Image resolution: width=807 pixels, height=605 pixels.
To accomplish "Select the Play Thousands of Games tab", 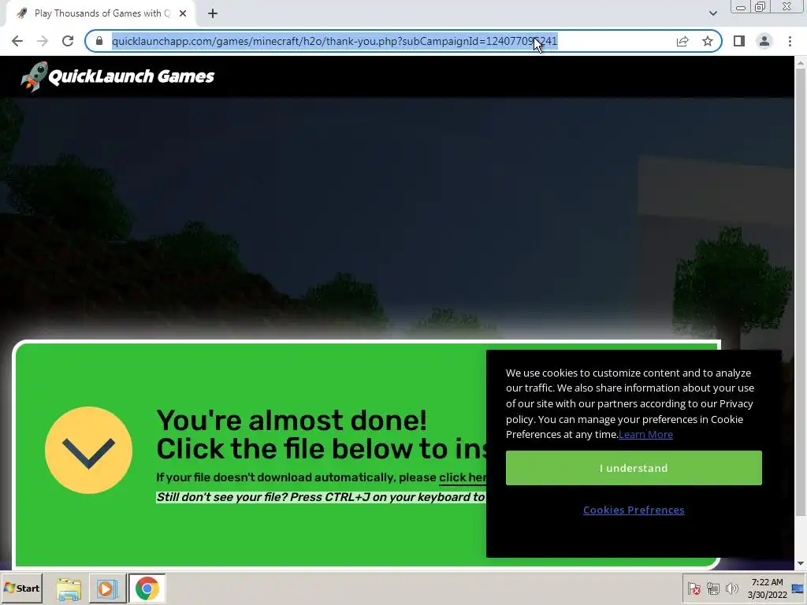I will tap(101, 14).
